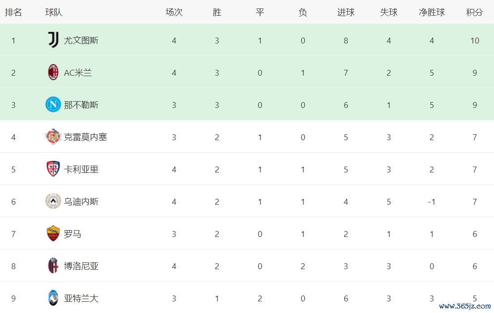The height and width of the screenshot is (313, 494).
Task: Open the 尤文图斯 team name link
Action: (x=81, y=40)
